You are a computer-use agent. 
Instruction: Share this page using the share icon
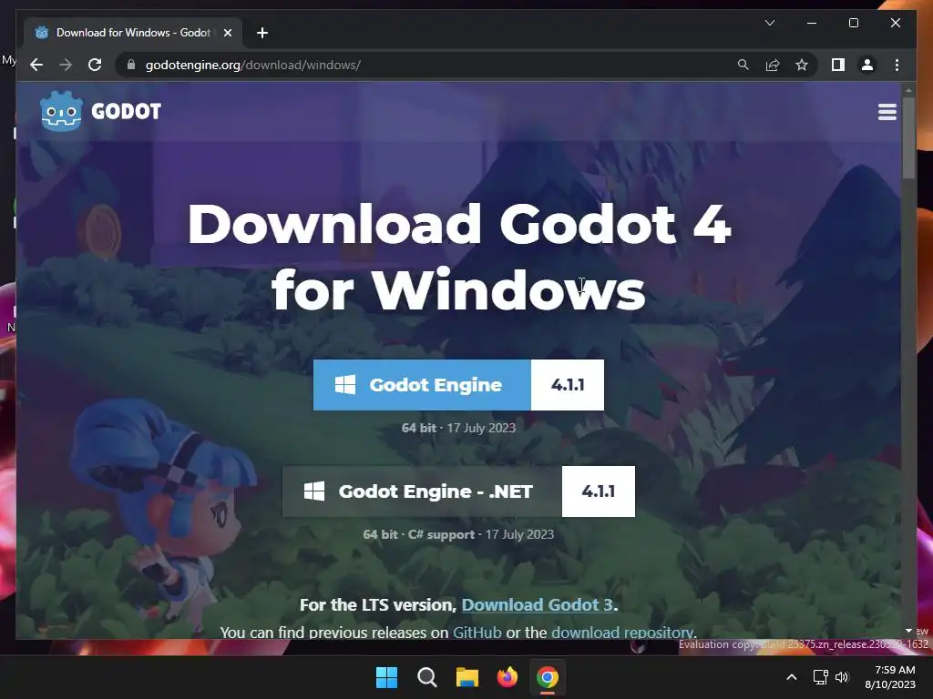pos(773,65)
